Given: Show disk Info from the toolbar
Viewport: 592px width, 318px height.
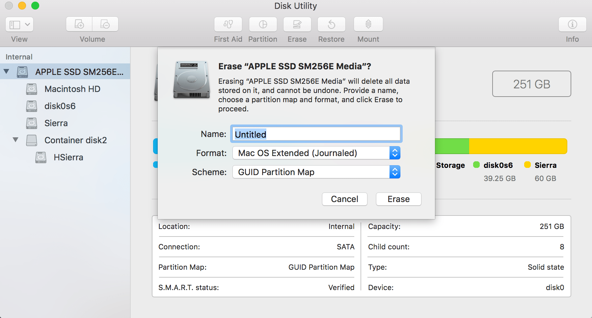Looking at the screenshot, I should (573, 24).
